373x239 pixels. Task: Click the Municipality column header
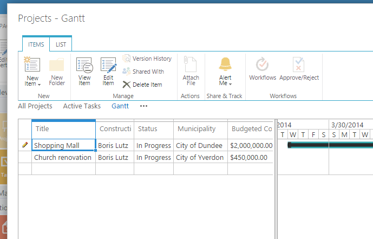200,130
